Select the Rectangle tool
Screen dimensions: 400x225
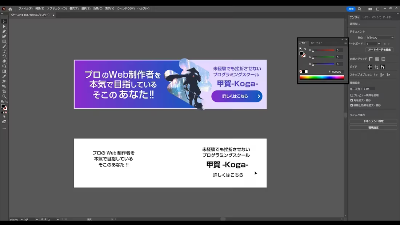tap(4, 41)
